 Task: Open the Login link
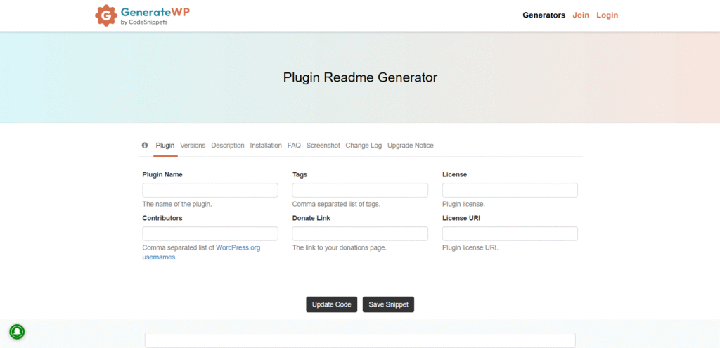(x=607, y=15)
